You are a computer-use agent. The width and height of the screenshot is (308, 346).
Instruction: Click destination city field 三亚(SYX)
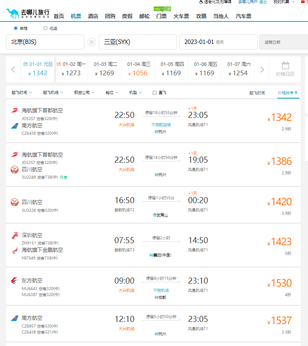(138, 42)
